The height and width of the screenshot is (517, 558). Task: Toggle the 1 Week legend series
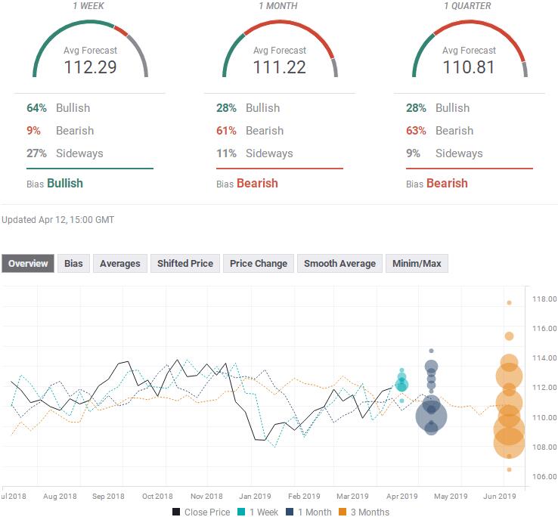coord(241,512)
